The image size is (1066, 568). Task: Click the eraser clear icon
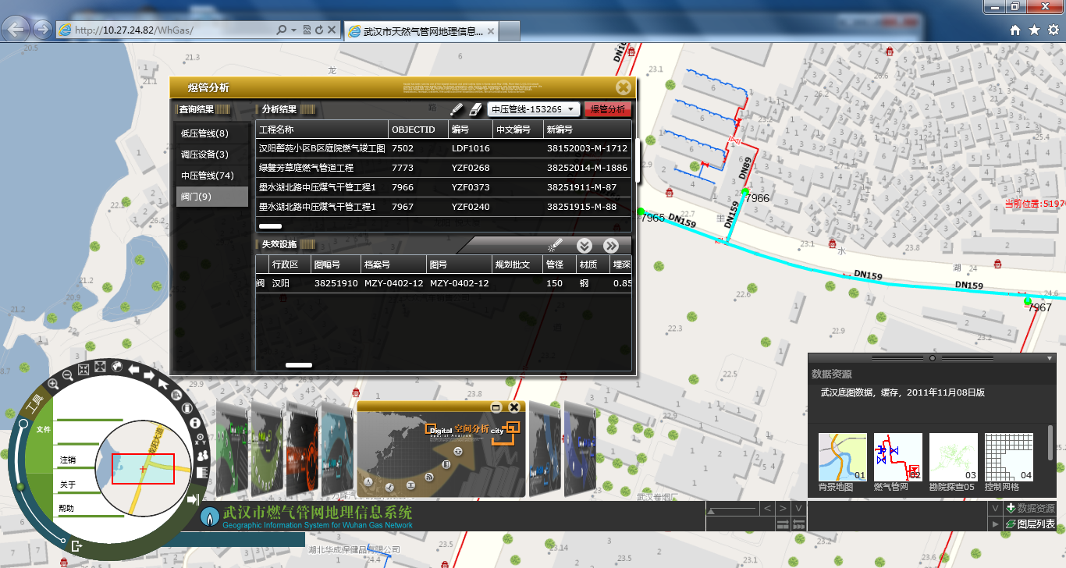point(475,110)
